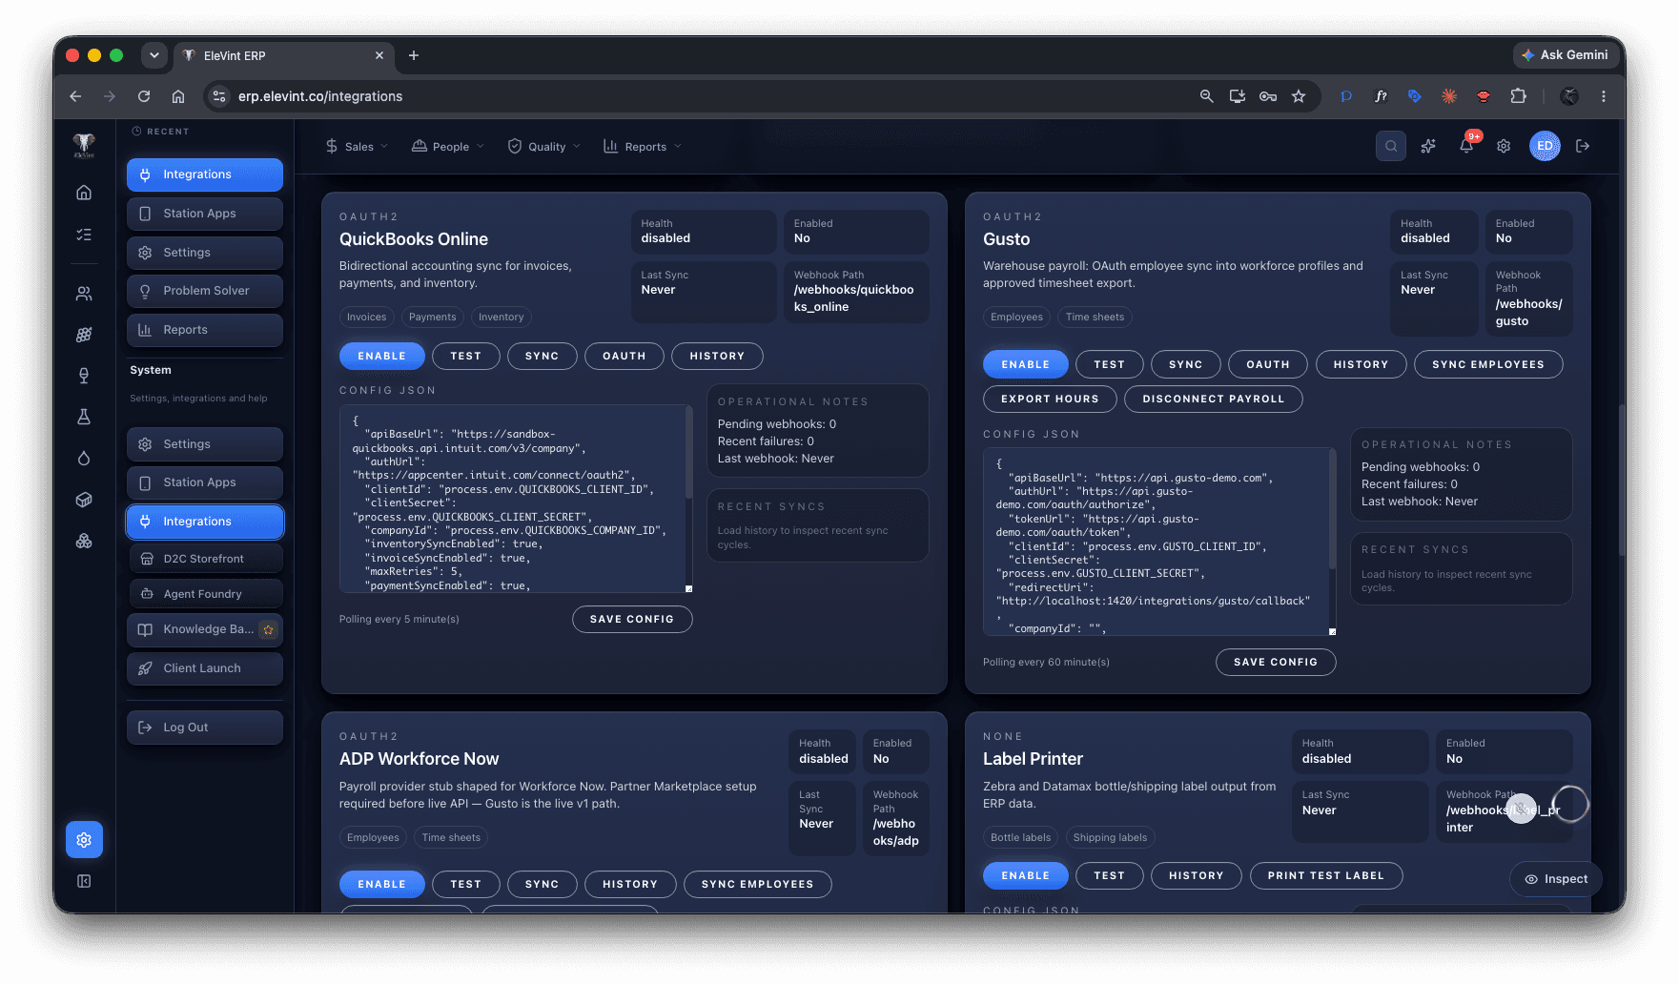Open the browser tab list chevron

pyautogui.click(x=154, y=55)
